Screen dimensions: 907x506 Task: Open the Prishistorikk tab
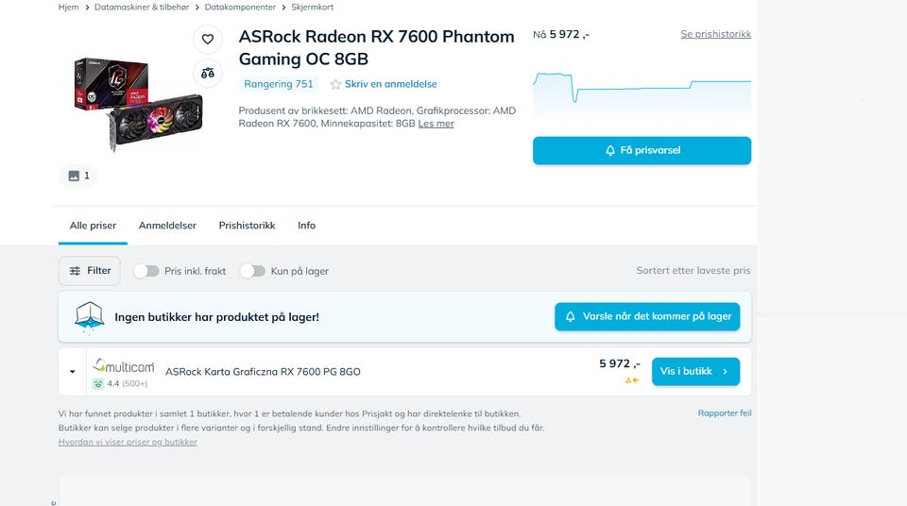(x=247, y=226)
